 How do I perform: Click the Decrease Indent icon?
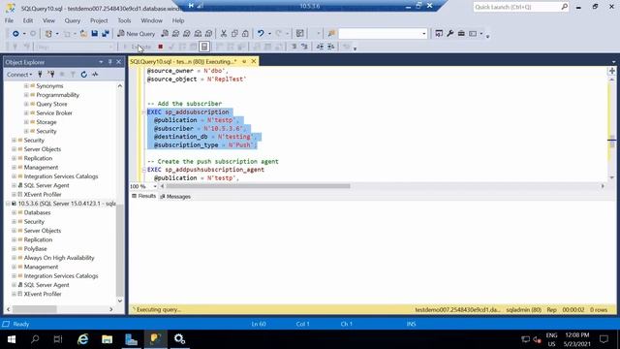(x=320, y=47)
